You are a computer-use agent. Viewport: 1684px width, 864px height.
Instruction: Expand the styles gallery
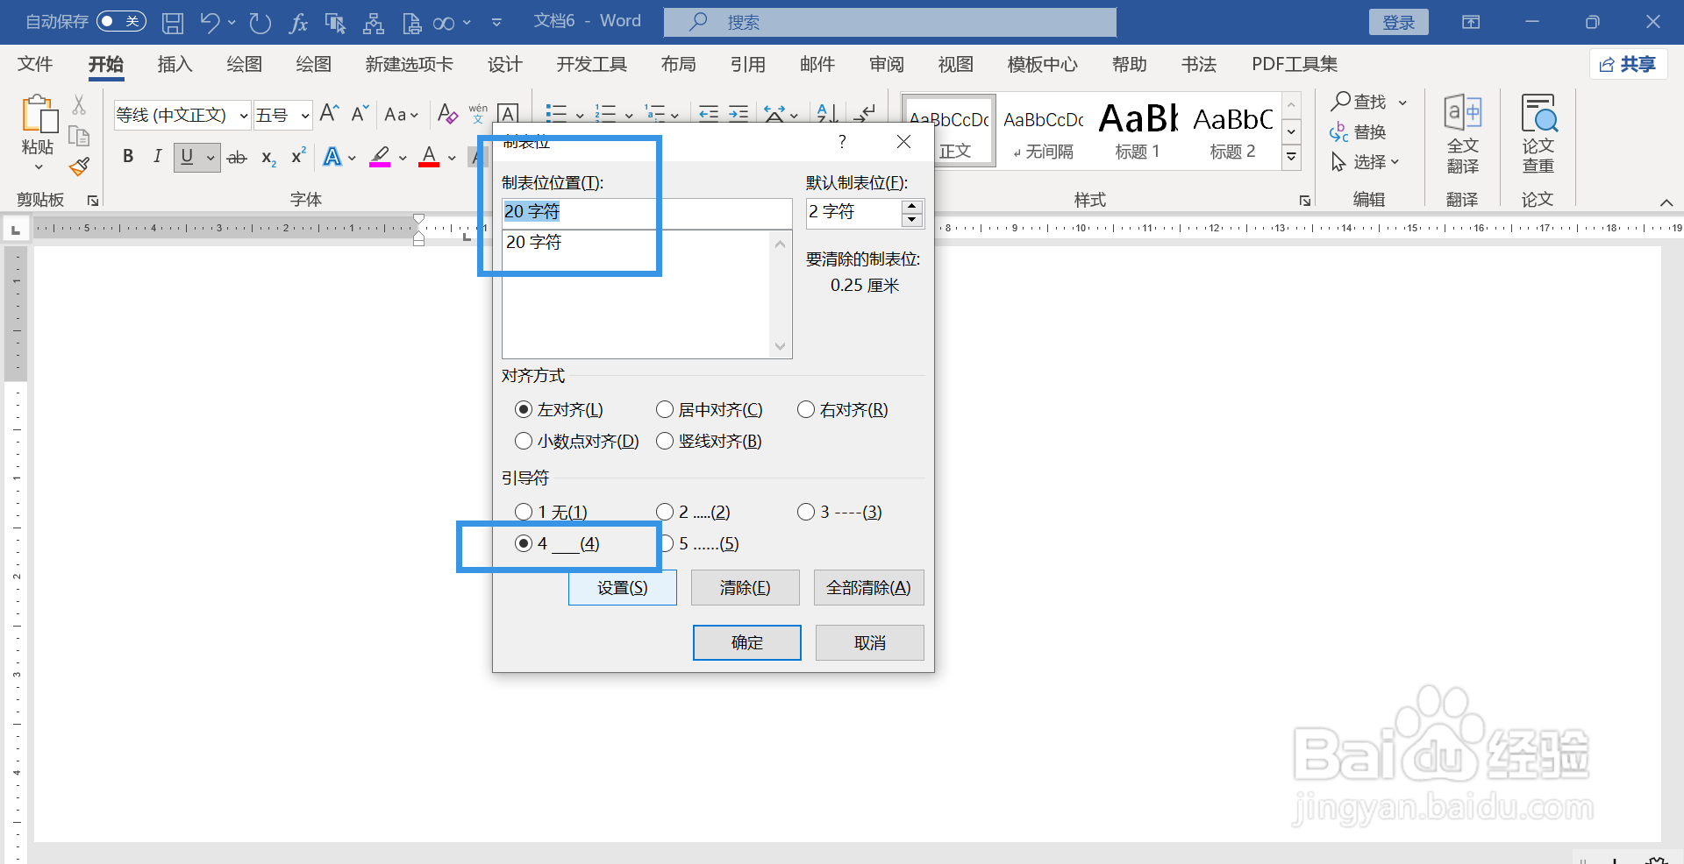pos(1291,158)
